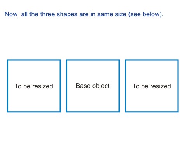Select the left To be resized square

point(34,86)
